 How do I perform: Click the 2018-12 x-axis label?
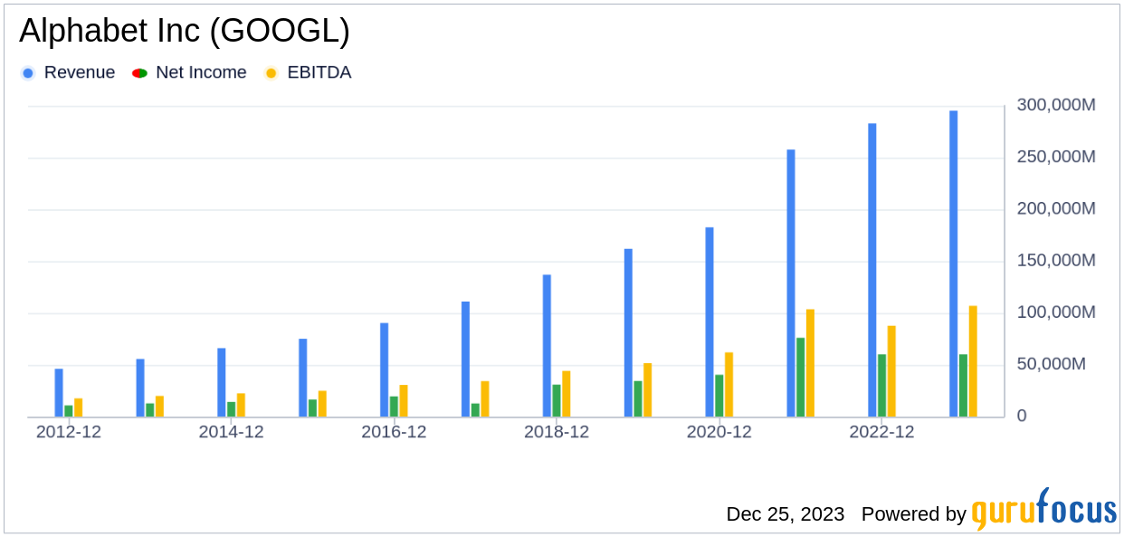coord(557,432)
